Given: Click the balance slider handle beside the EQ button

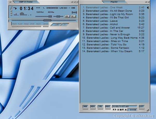Looking at the screenshot, I should coord(58,16).
